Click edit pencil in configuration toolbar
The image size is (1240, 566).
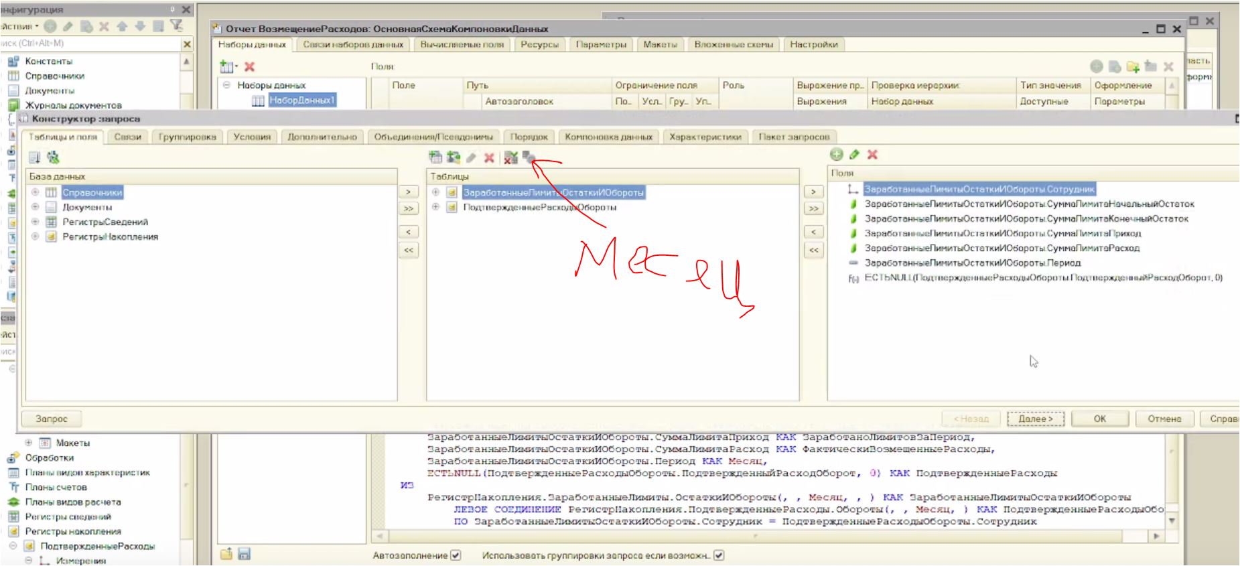68,27
